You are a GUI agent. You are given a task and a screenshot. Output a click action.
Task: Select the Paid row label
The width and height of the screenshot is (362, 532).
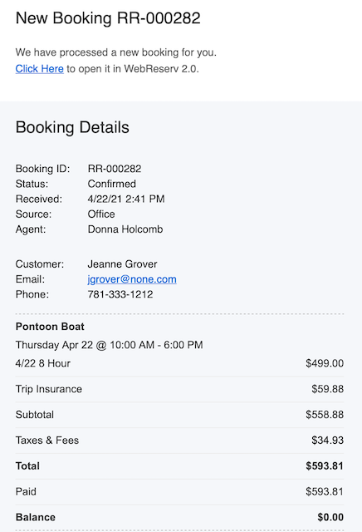pos(26,491)
